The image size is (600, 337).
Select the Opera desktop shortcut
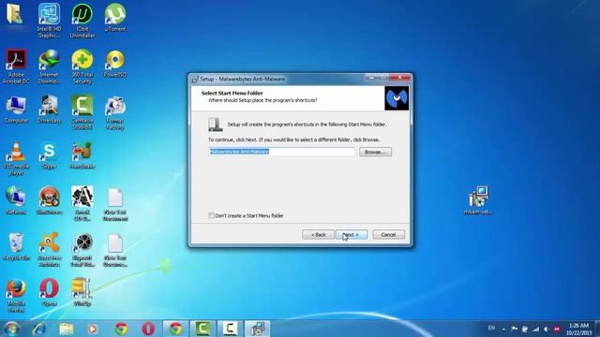[49, 293]
